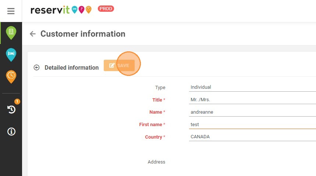This screenshot has height=176, width=316.
Task: Click the Type field label
Action: (x=160, y=88)
